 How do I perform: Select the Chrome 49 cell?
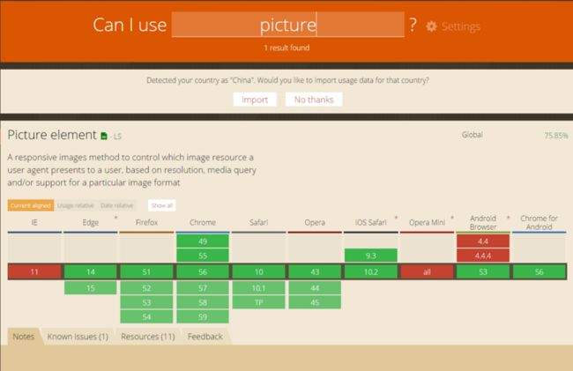tap(203, 241)
